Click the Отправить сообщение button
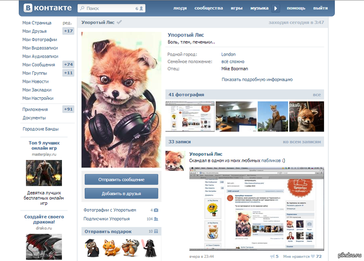 tap(121, 180)
